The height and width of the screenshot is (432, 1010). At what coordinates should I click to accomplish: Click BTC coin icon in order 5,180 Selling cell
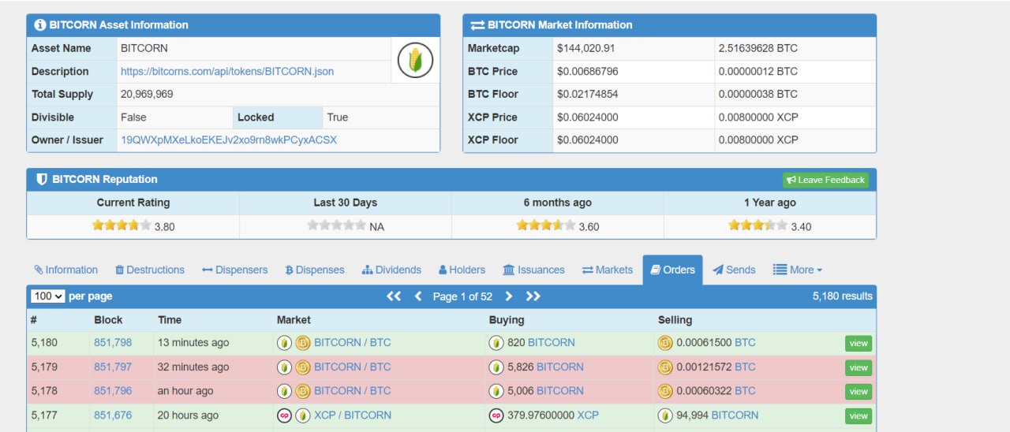tap(665, 343)
